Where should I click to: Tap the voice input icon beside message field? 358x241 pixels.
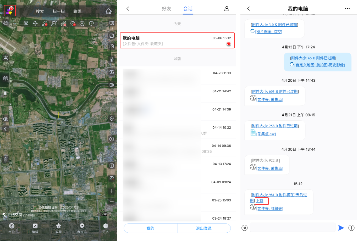244,228
